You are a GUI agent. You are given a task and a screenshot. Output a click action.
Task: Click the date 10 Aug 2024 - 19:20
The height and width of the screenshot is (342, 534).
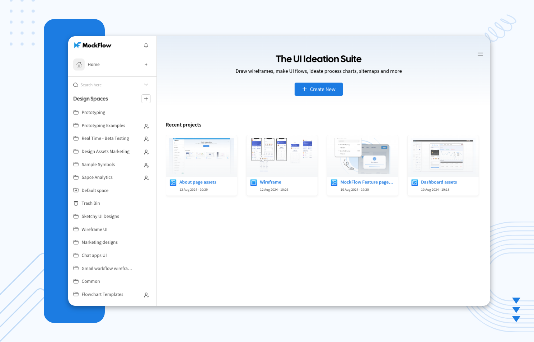(355, 190)
